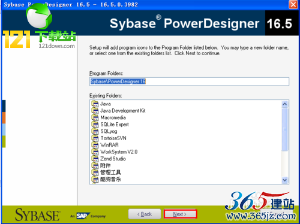Select Java in the existing folders list
The image size is (300, 224).
coord(106,104)
